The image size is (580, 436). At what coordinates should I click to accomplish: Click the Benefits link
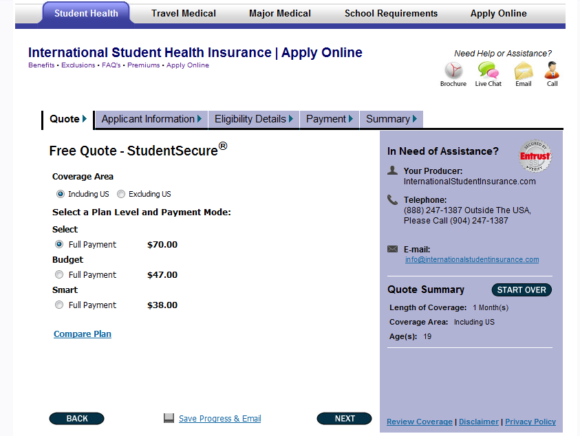41,65
